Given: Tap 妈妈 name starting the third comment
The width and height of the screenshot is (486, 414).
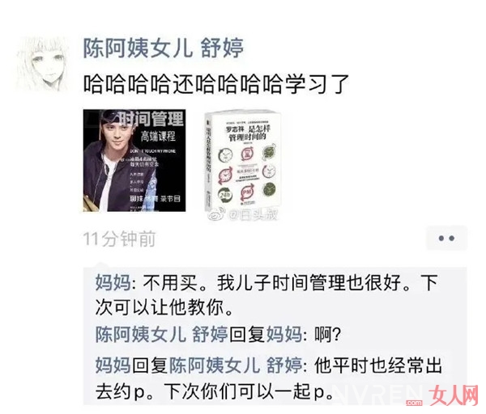Looking at the screenshot, I should coord(113,365).
